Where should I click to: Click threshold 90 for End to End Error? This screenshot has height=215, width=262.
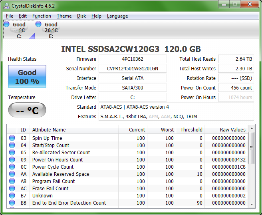[200, 203]
